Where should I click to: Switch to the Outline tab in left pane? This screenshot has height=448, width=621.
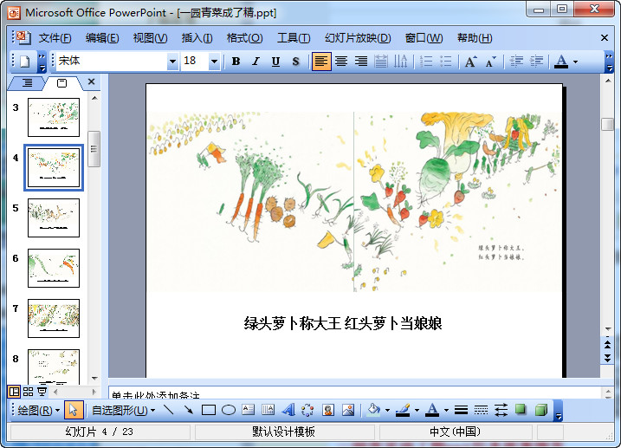click(x=27, y=83)
